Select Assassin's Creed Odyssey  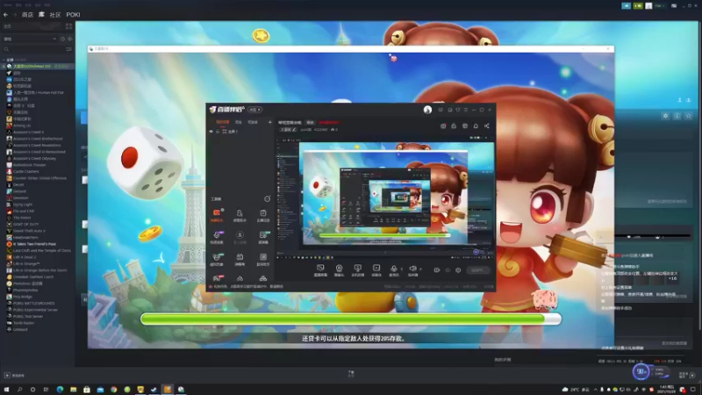tap(34, 159)
